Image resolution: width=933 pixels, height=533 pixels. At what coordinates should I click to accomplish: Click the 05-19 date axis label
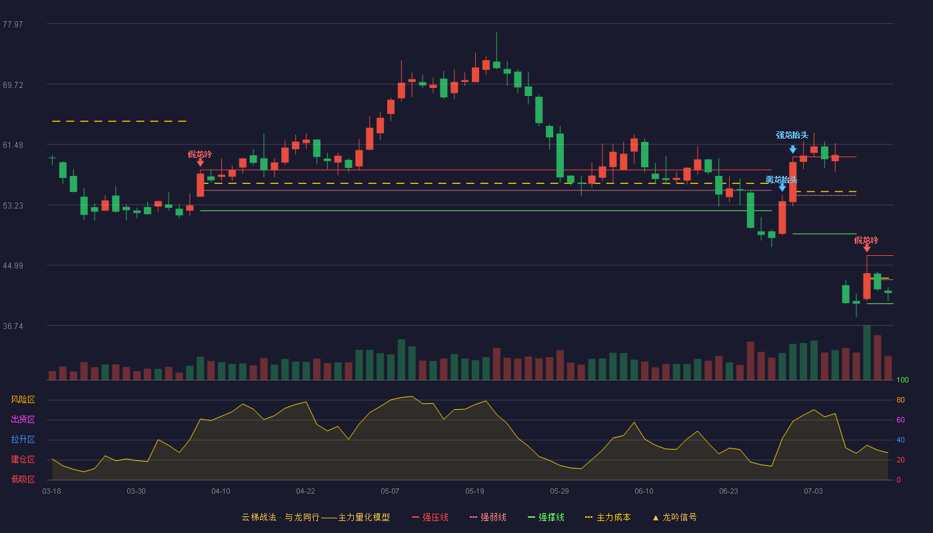(x=474, y=491)
